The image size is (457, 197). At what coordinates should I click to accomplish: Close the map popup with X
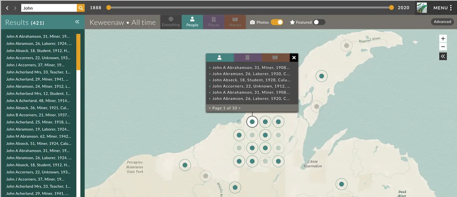[294, 58]
